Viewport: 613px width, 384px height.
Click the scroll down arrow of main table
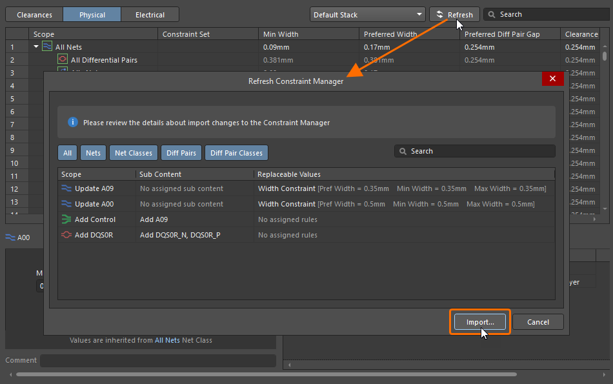pos(605,209)
